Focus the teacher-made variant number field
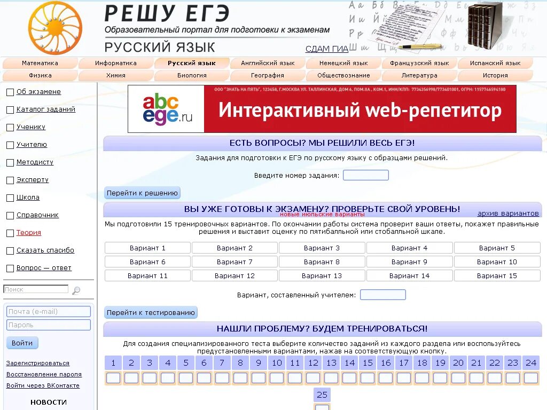Screen dimensions: 547x410 tap(382, 295)
